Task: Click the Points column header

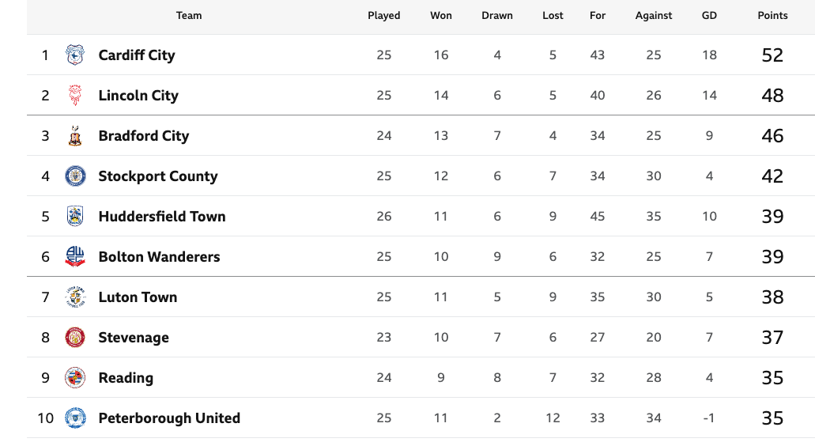Action: pos(772,15)
